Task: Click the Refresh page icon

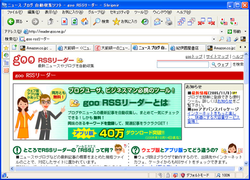Action: tap(74, 21)
